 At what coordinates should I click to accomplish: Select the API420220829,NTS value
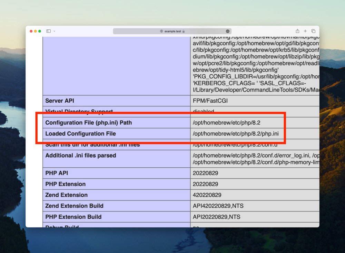tap(218, 206)
